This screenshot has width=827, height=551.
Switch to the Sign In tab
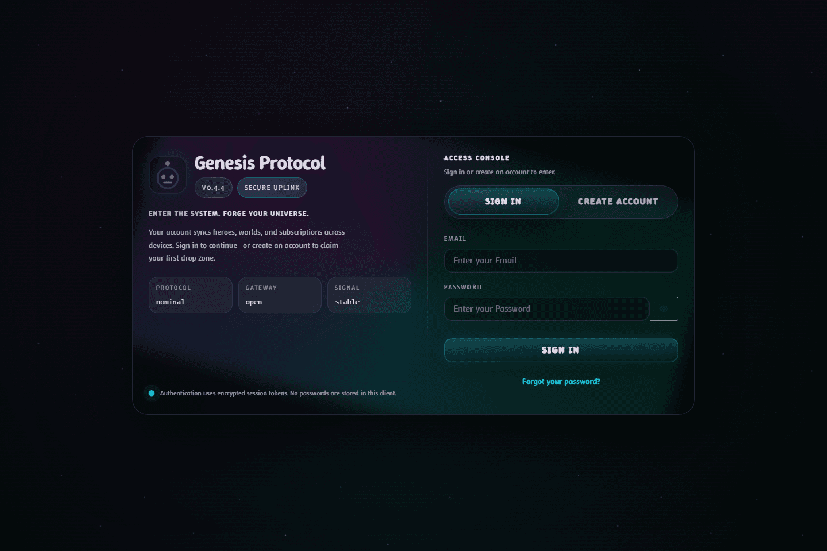pyautogui.click(x=503, y=201)
